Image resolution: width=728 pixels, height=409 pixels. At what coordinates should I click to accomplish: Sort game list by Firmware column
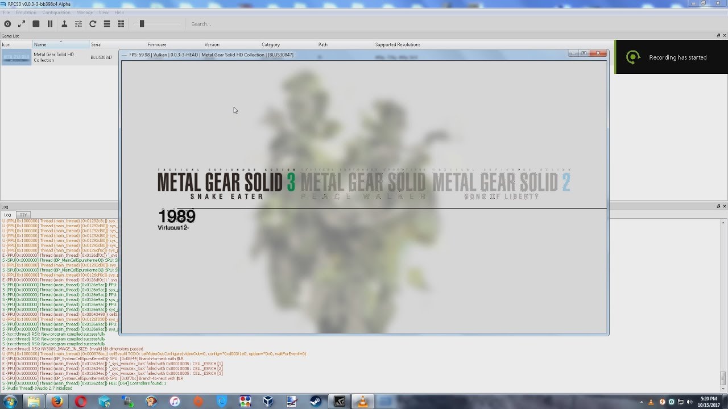[x=175, y=44]
